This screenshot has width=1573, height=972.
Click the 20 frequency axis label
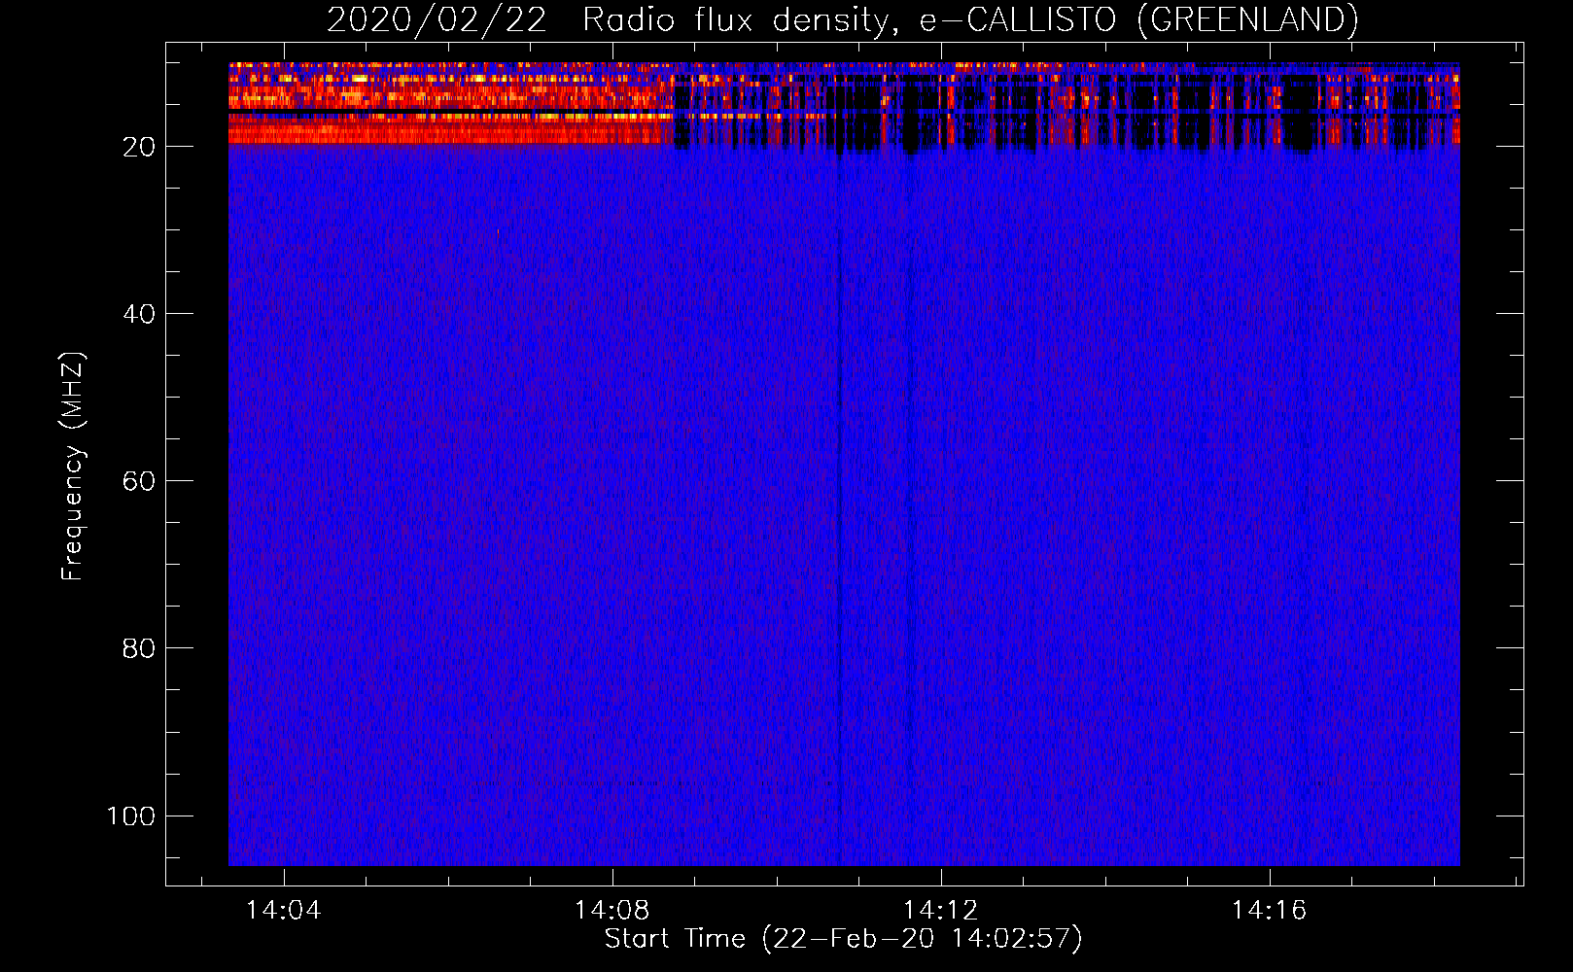(x=139, y=147)
